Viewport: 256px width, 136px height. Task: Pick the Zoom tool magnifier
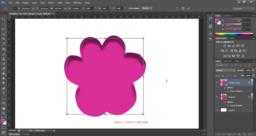tap(4, 113)
